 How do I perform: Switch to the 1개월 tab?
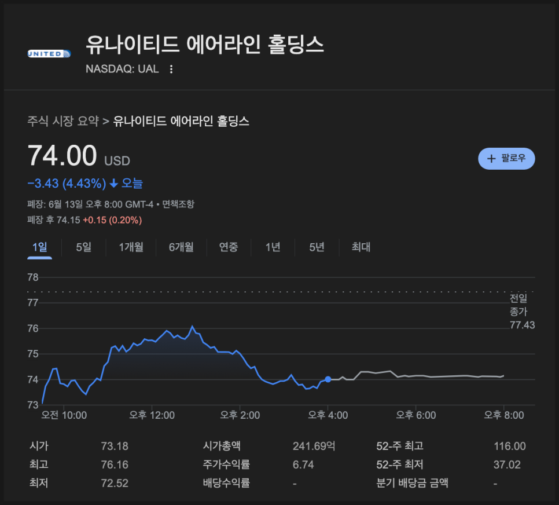click(131, 247)
